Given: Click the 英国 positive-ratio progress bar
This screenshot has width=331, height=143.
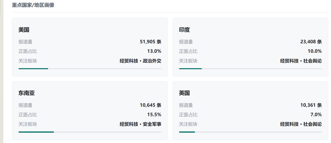Looking at the screenshot, I should point(250,132).
